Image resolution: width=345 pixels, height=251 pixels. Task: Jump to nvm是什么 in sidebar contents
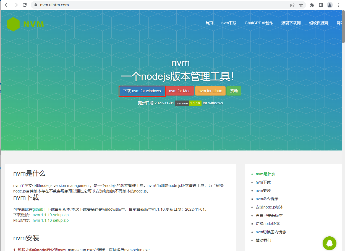tap(265, 174)
